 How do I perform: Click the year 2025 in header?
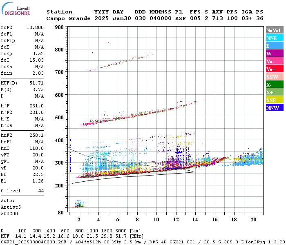(102, 18)
